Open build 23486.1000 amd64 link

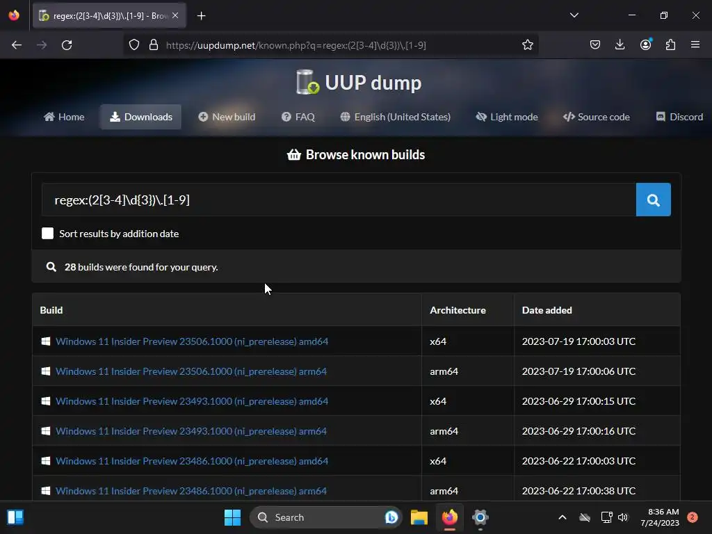point(192,462)
